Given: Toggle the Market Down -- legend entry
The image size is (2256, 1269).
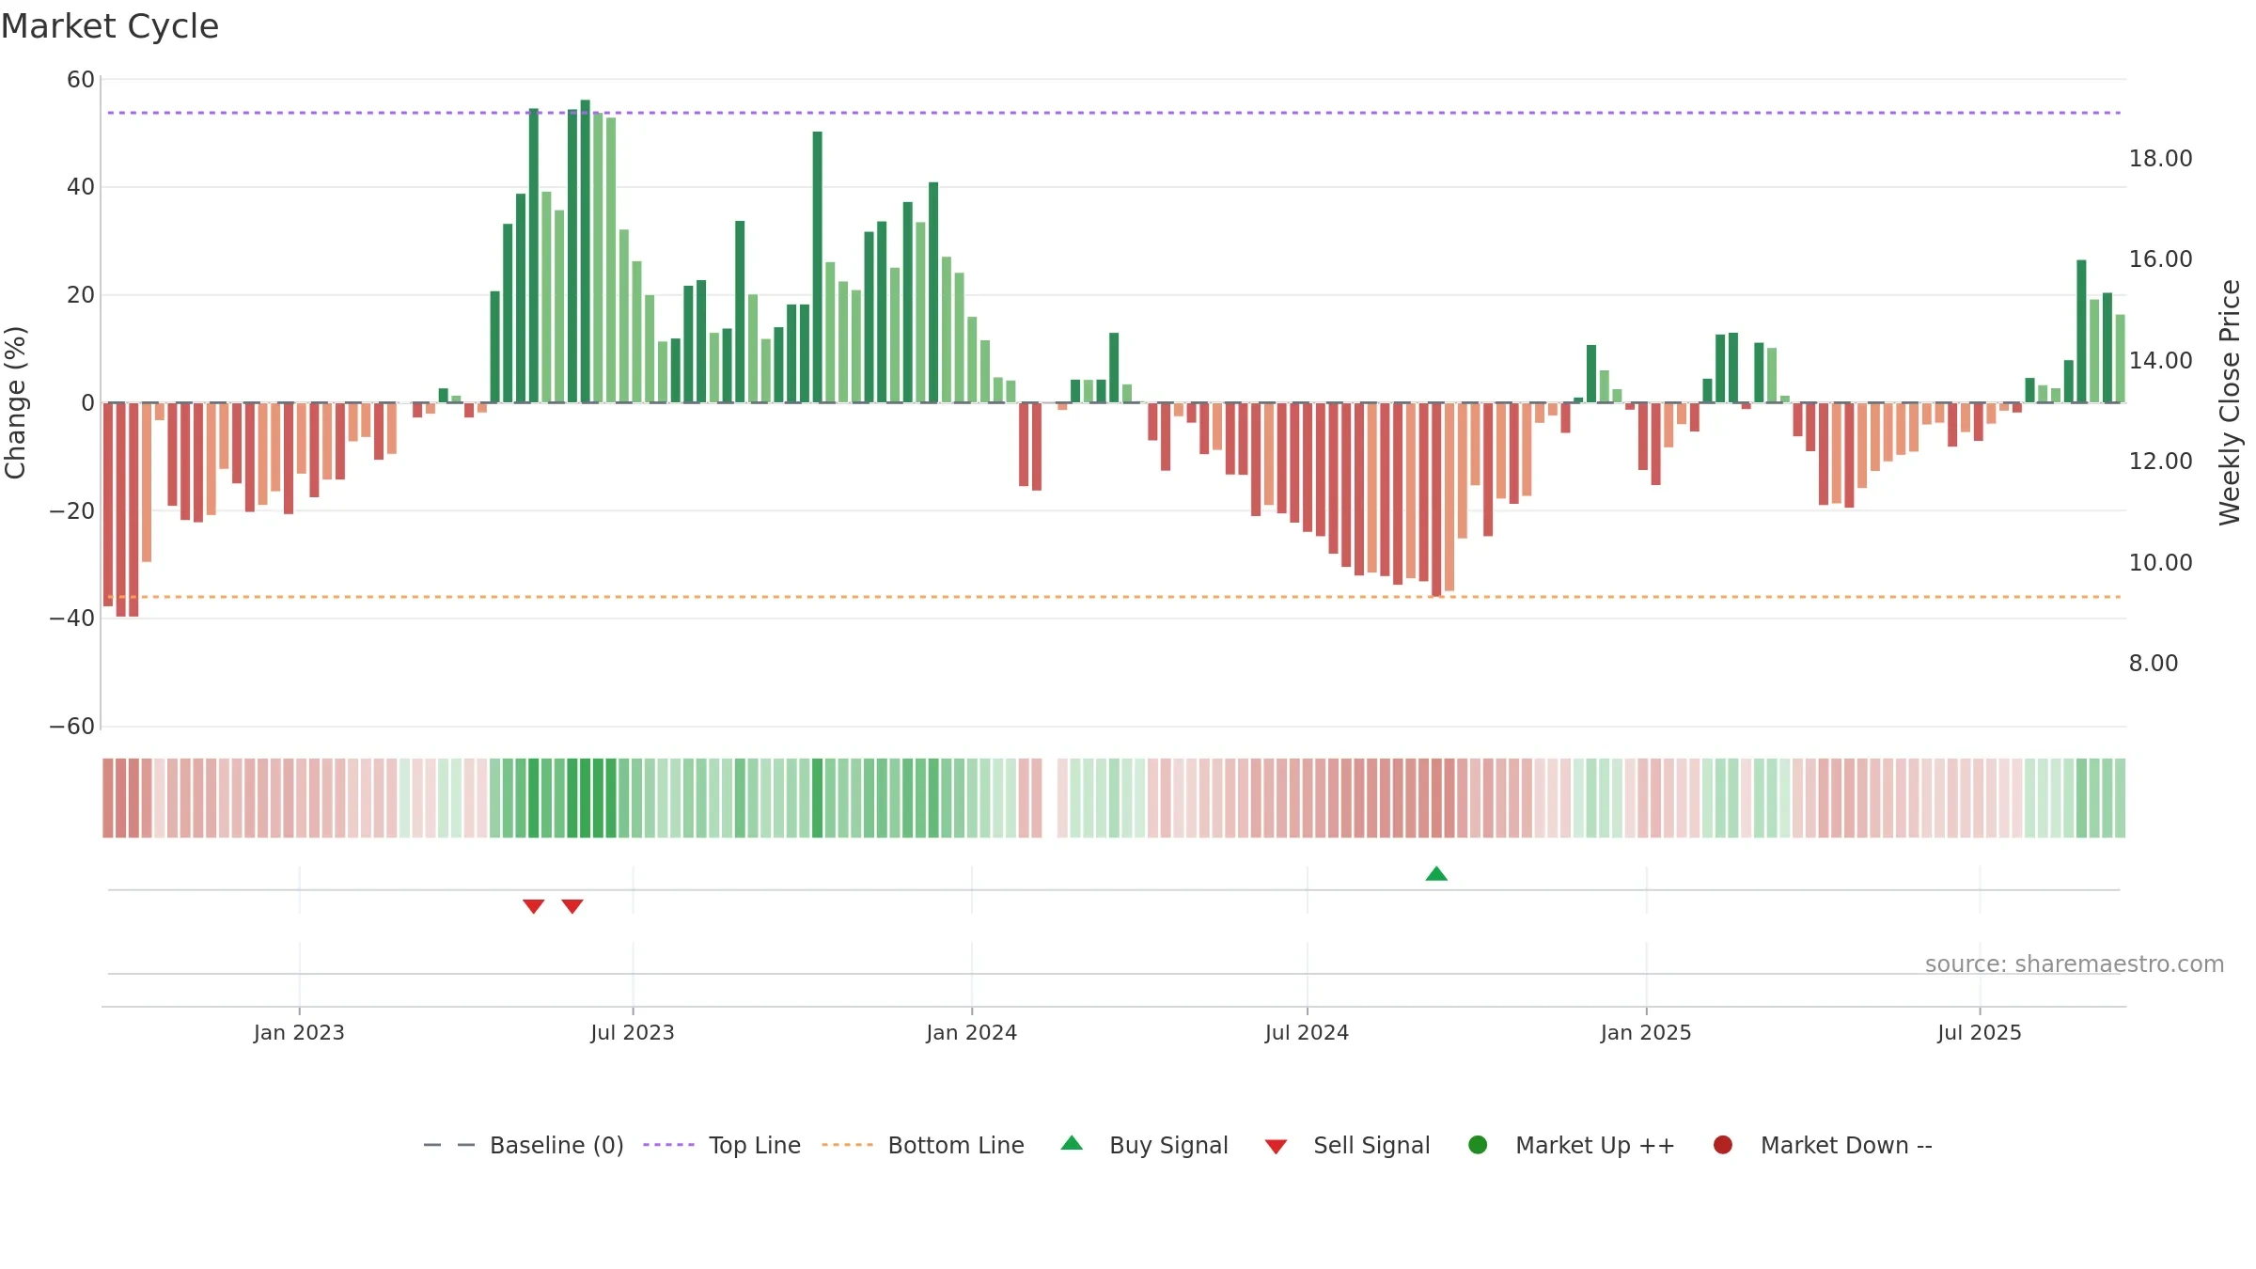Looking at the screenshot, I should point(1823,1145).
